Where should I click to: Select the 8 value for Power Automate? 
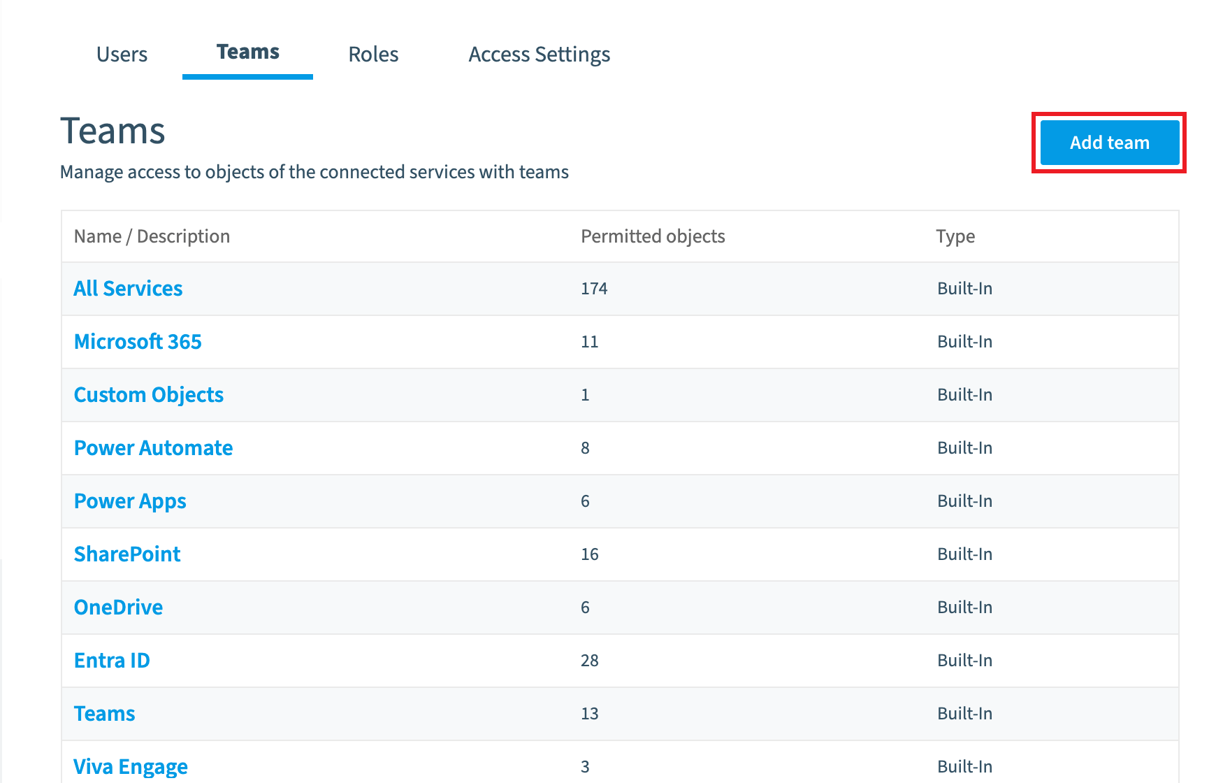(x=585, y=448)
